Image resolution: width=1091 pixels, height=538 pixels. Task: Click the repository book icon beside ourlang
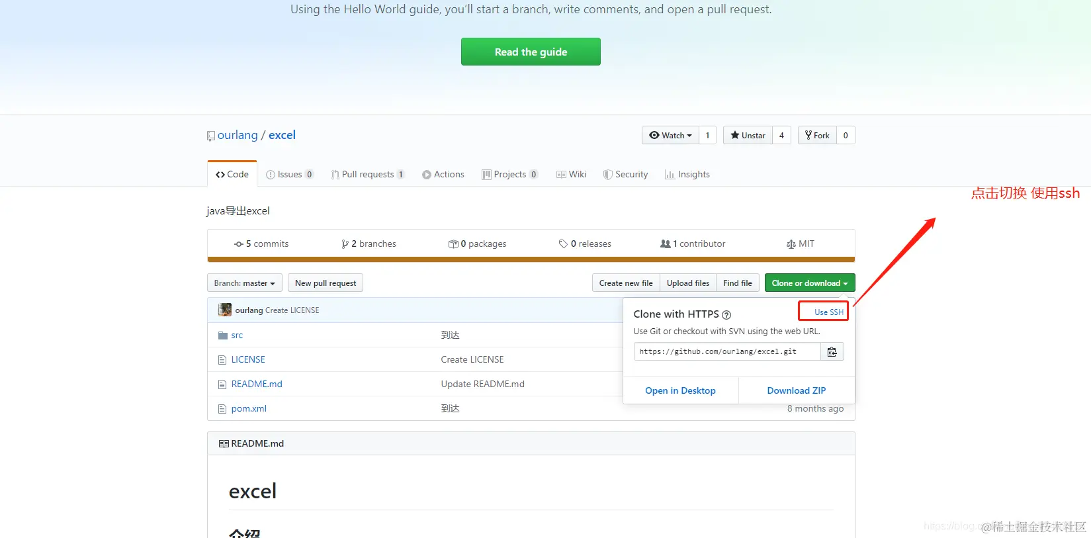[211, 136]
